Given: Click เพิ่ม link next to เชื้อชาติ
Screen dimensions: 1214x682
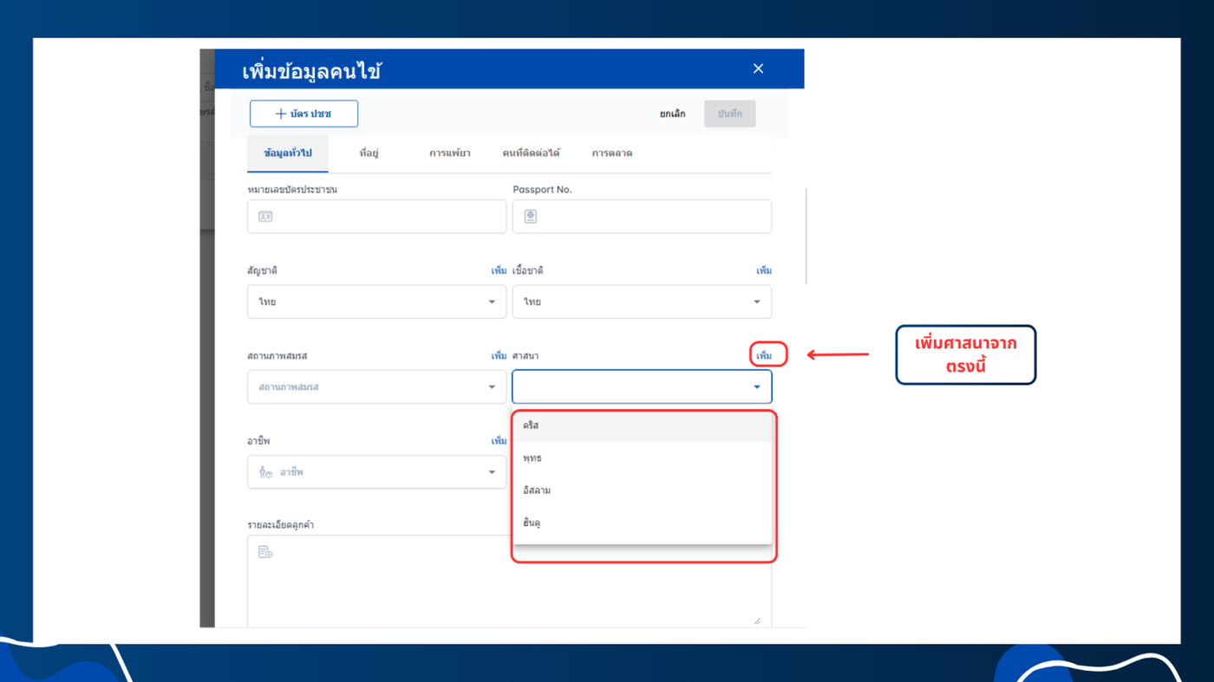Looking at the screenshot, I should [x=763, y=271].
